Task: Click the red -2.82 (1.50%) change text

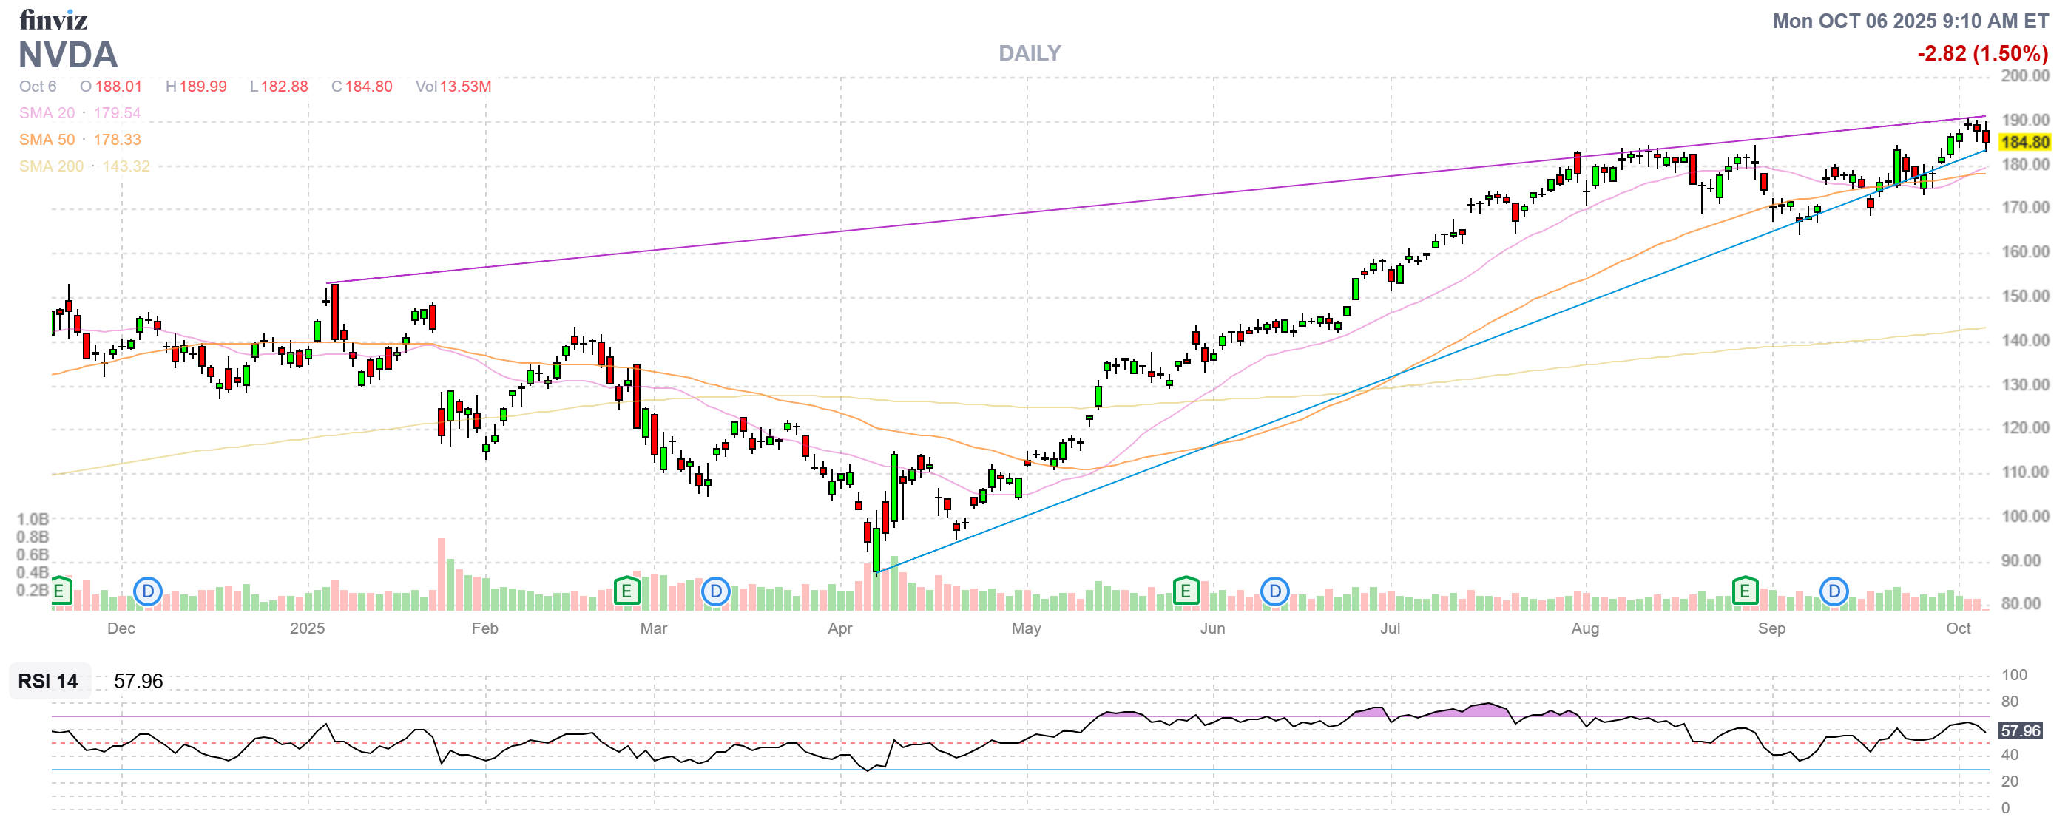Action: coord(1981,54)
